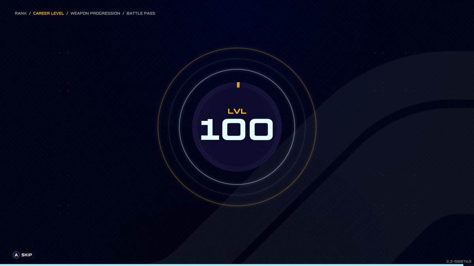Select the highlighted CAREER LEVEL tab
Viewport: 474px width, 266px height.
click(48, 13)
